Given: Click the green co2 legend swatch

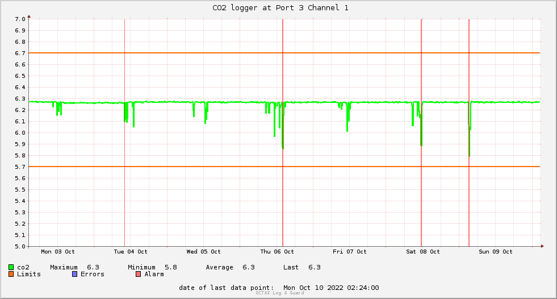Looking at the screenshot, I should click(x=11, y=267).
